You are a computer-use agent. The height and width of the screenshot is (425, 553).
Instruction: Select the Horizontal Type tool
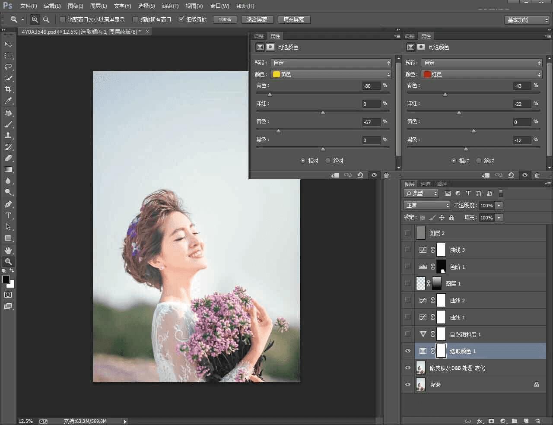coord(8,215)
